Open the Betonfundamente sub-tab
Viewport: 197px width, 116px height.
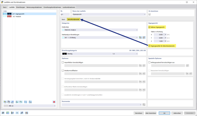[74, 19]
